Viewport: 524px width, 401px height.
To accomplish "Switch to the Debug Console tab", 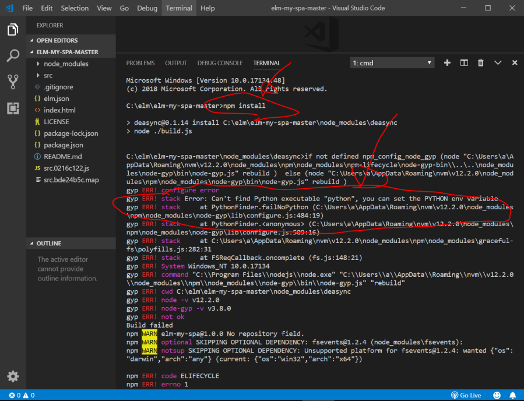I will pyautogui.click(x=220, y=63).
